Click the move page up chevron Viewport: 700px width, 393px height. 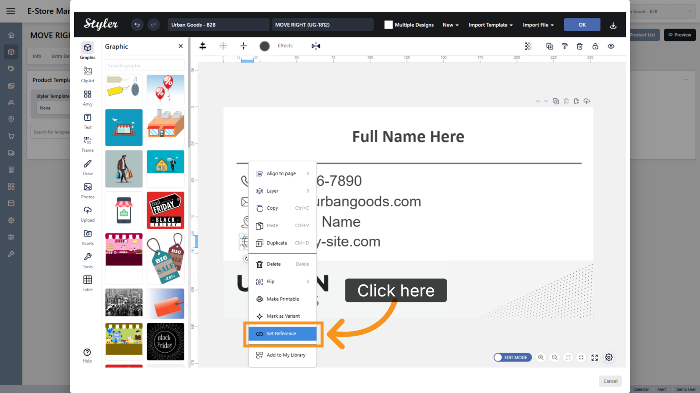[x=537, y=101]
